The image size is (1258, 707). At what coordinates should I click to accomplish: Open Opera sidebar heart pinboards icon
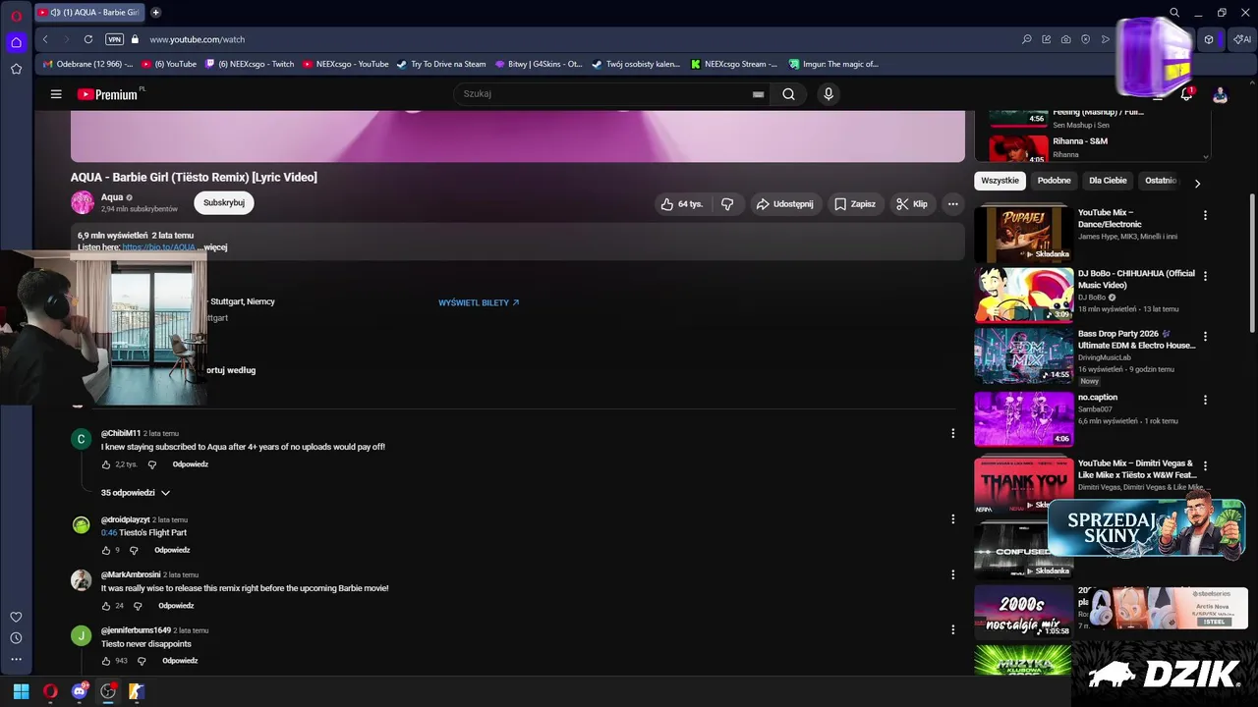(x=16, y=617)
